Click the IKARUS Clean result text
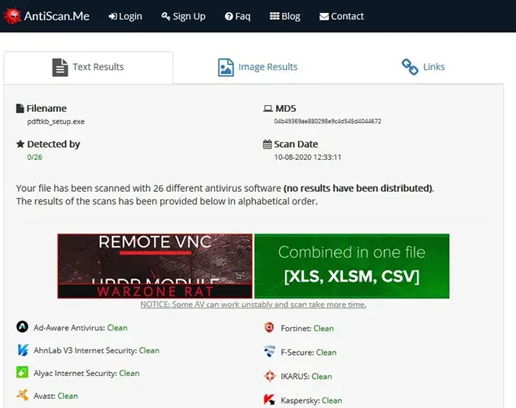The width and height of the screenshot is (516, 408). pyautogui.click(x=322, y=377)
